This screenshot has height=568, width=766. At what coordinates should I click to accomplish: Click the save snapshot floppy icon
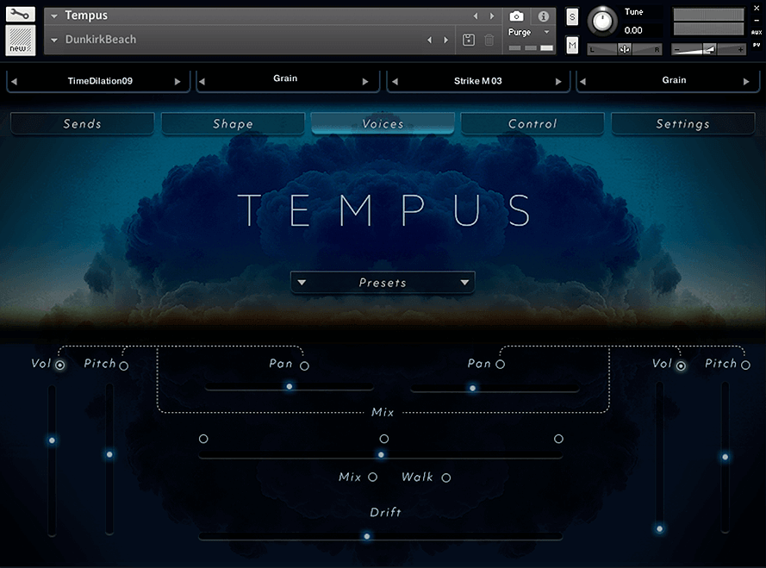tap(469, 40)
